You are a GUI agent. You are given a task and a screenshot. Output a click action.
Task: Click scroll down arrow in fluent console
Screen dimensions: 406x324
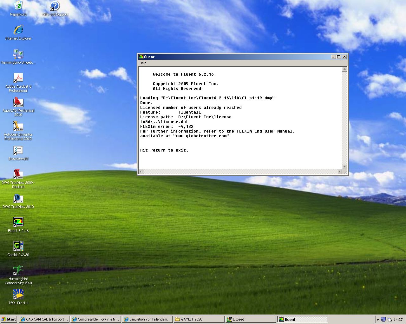pos(344,167)
